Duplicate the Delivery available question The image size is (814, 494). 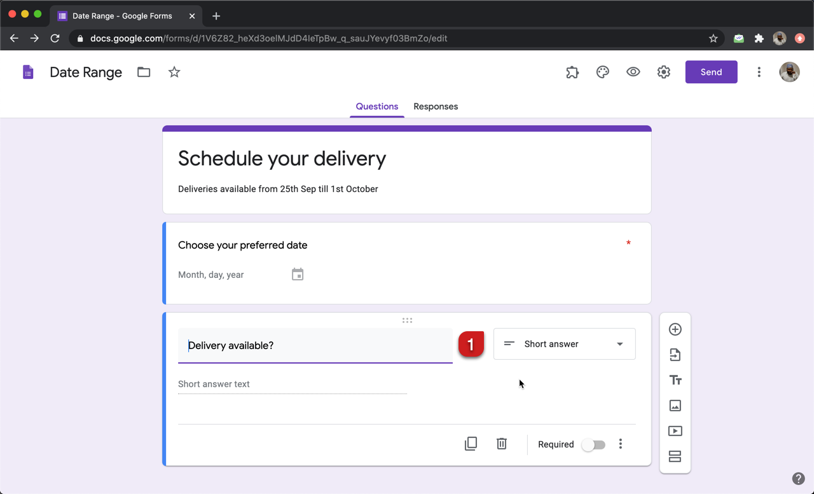[x=471, y=444]
